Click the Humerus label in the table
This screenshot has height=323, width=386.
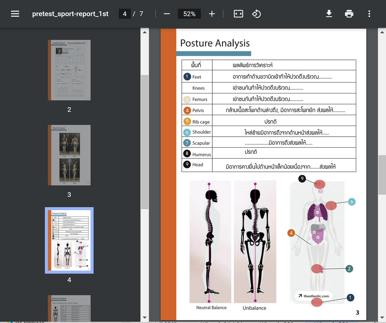[201, 154]
